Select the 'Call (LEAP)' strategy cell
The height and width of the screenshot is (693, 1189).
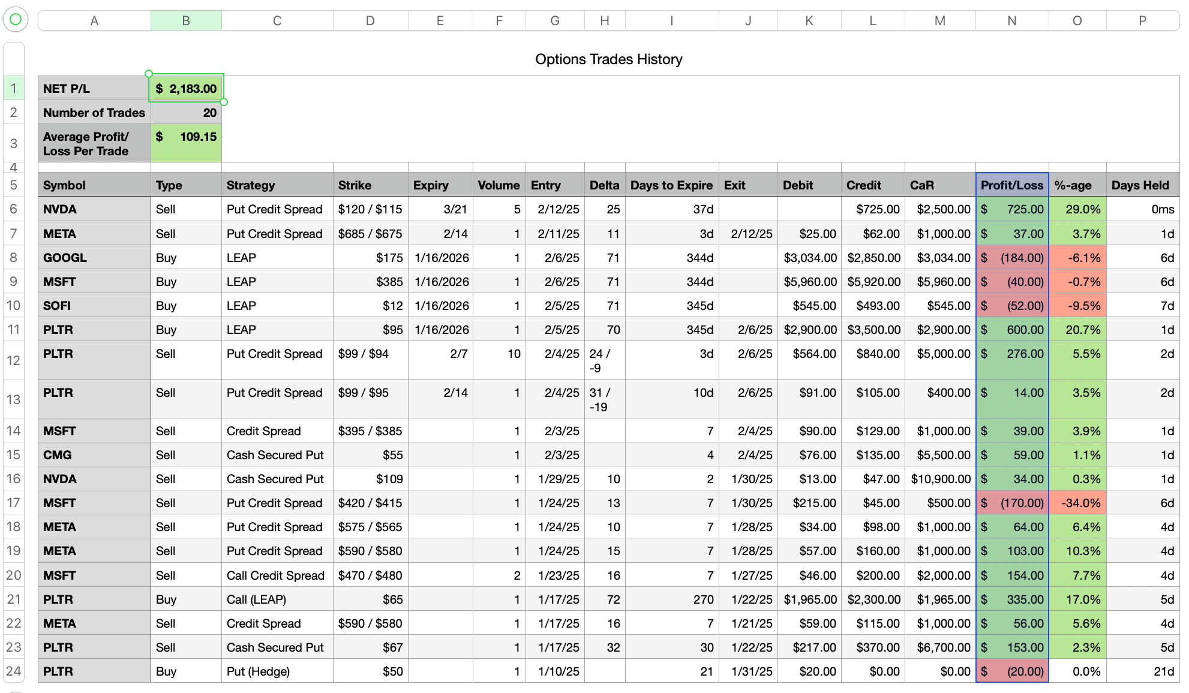pyautogui.click(x=277, y=599)
